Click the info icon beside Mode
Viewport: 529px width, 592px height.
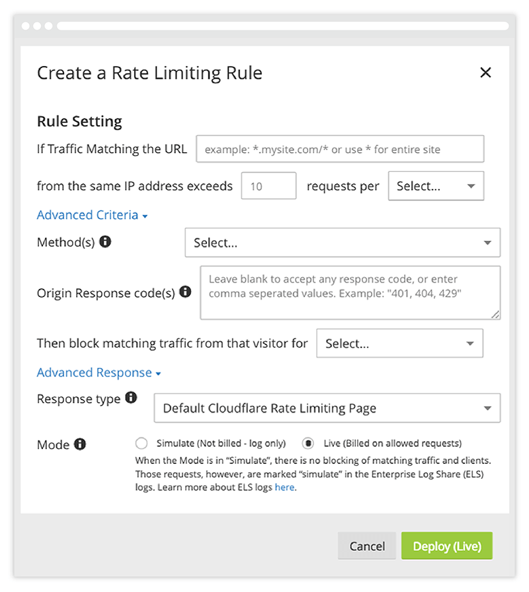pos(80,444)
